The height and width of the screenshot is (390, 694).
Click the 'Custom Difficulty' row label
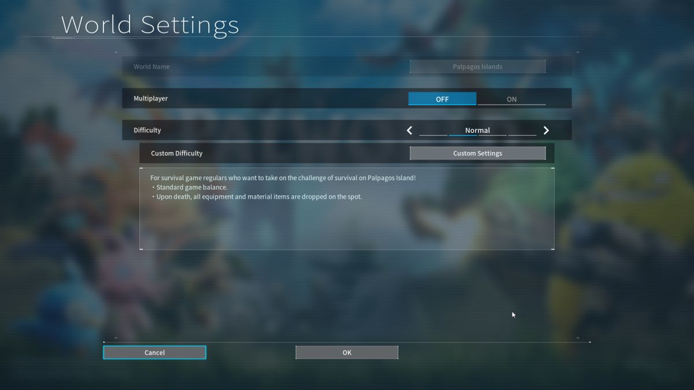click(176, 153)
